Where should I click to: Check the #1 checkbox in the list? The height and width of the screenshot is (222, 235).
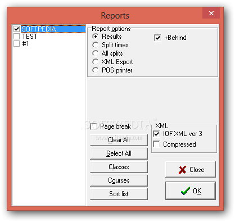pos(16,44)
